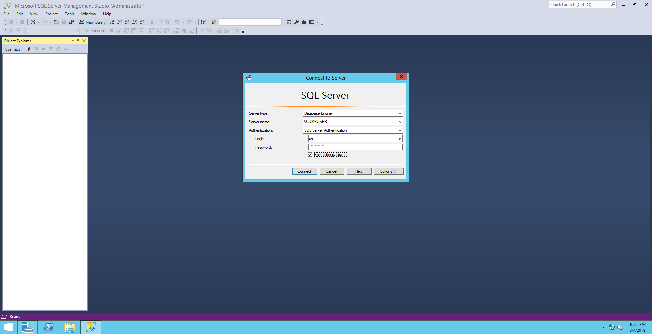The height and width of the screenshot is (334, 652).
Task: Open the Tools menu
Action: [x=69, y=14]
